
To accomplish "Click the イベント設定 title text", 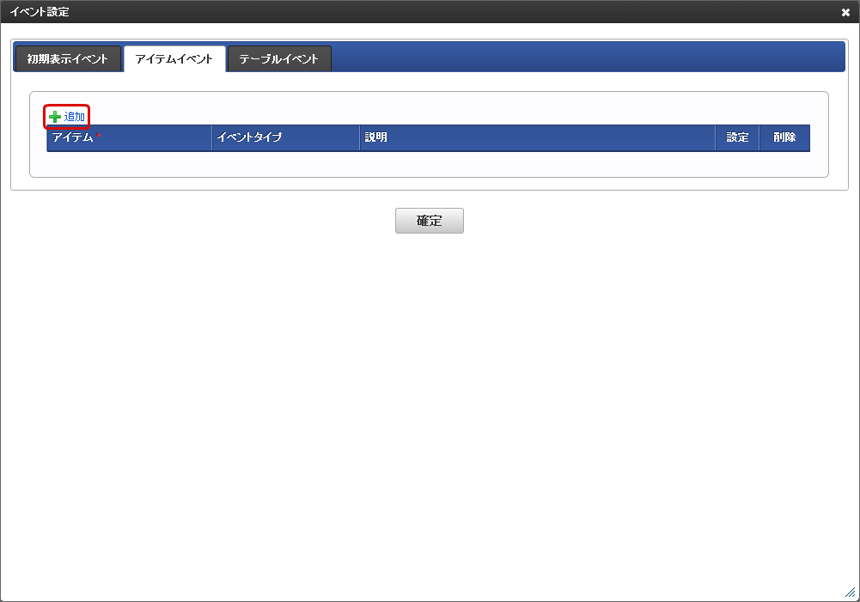I will pos(39,12).
